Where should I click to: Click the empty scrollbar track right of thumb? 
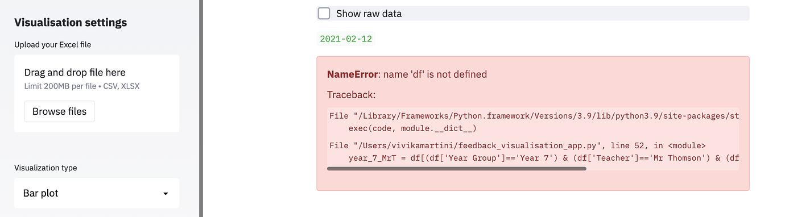click(663, 169)
